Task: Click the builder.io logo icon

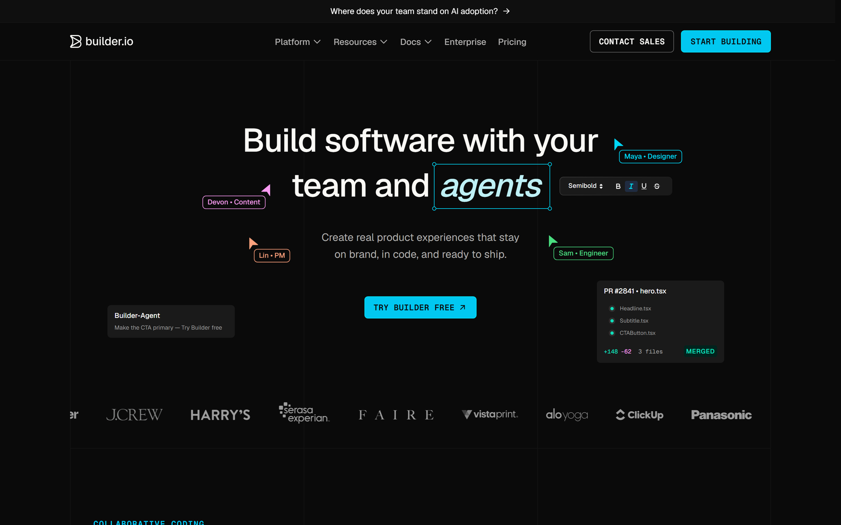Action: pyautogui.click(x=75, y=42)
